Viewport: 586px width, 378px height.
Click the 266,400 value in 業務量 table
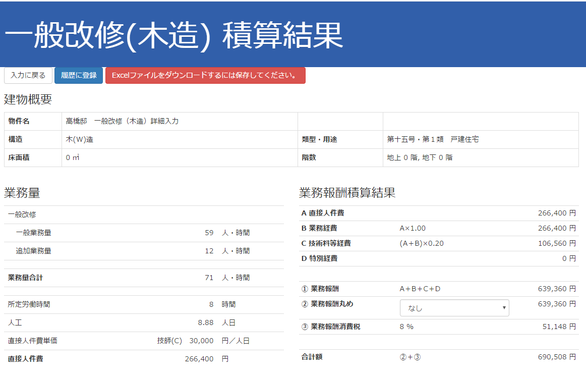[x=199, y=359]
